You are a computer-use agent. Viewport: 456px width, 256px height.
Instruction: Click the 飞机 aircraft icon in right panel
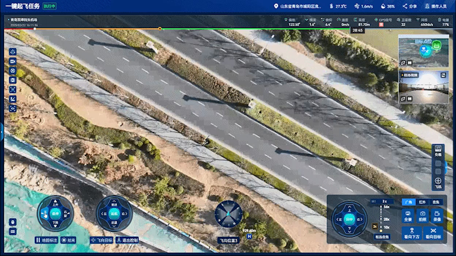pyautogui.click(x=438, y=182)
